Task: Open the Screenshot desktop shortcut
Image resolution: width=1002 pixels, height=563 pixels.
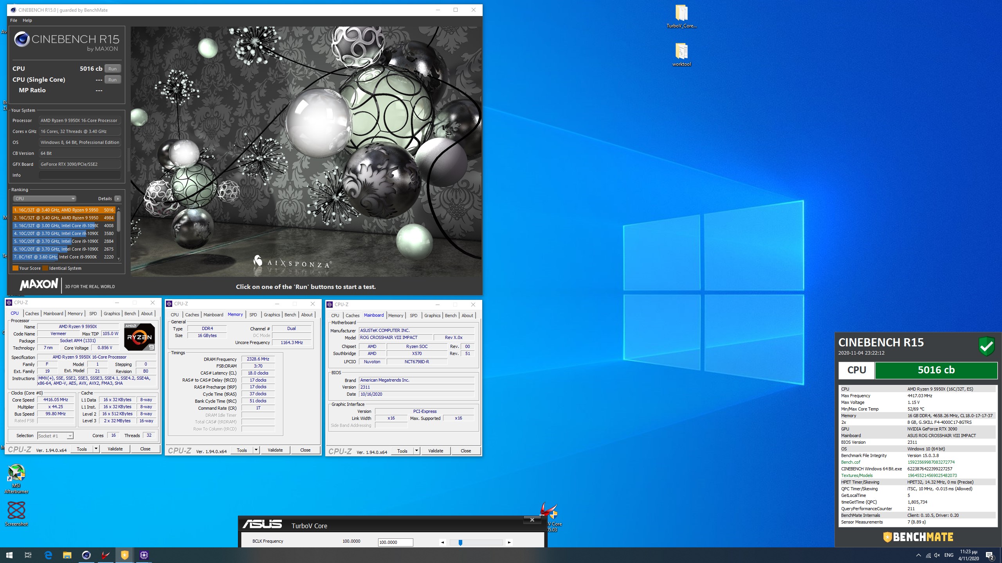Action: click(16, 514)
